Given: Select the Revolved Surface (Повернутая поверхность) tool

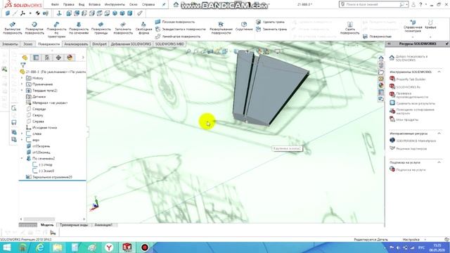Looking at the screenshot, I should pos(34,28).
